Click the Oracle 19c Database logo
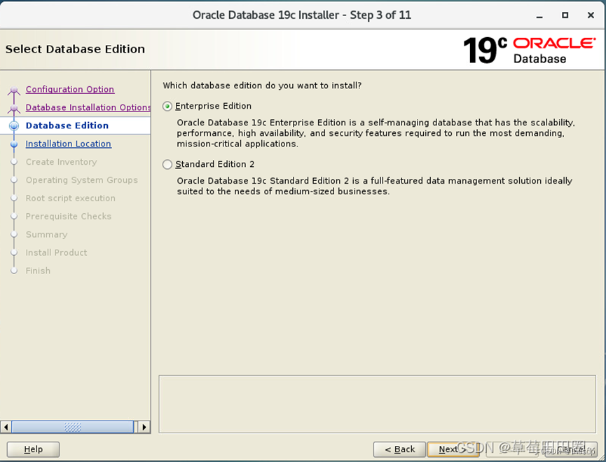Screen dimensions: 606x462 tap(530, 50)
